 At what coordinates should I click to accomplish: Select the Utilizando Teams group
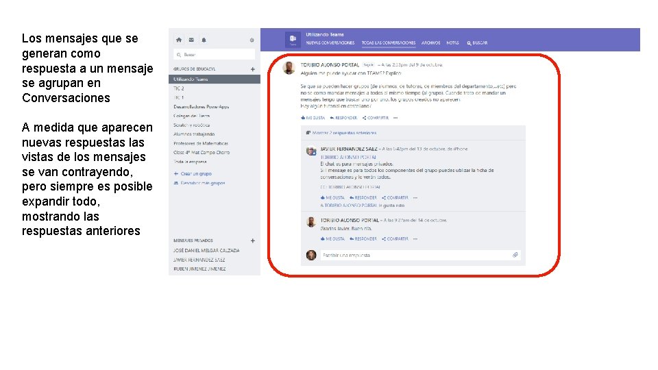click(215, 79)
